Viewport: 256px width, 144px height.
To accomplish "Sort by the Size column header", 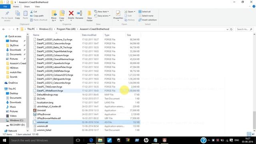I will [129, 35].
